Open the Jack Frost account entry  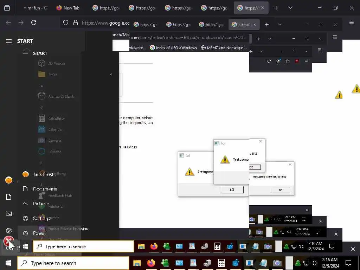38,174
